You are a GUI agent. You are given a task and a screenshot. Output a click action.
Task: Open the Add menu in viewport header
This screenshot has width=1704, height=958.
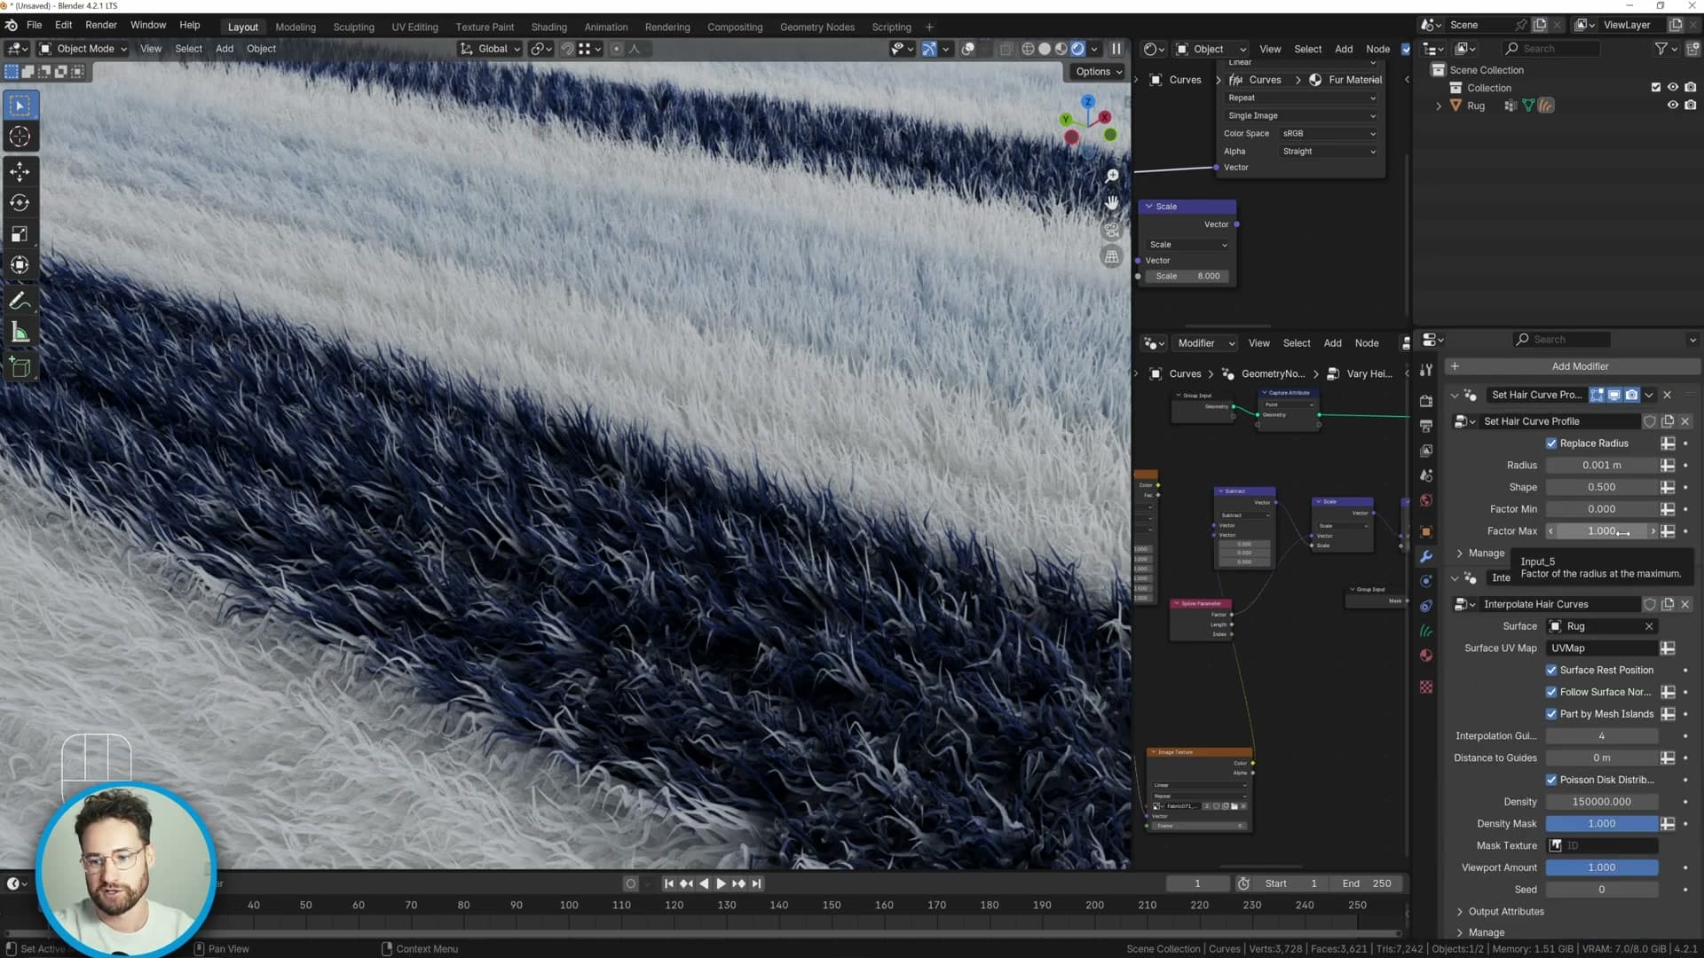pos(225,49)
